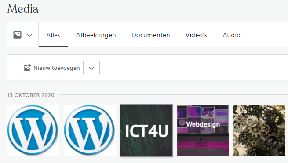Click the media type image icon
This screenshot has height=163, width=288.
point(17,35)
